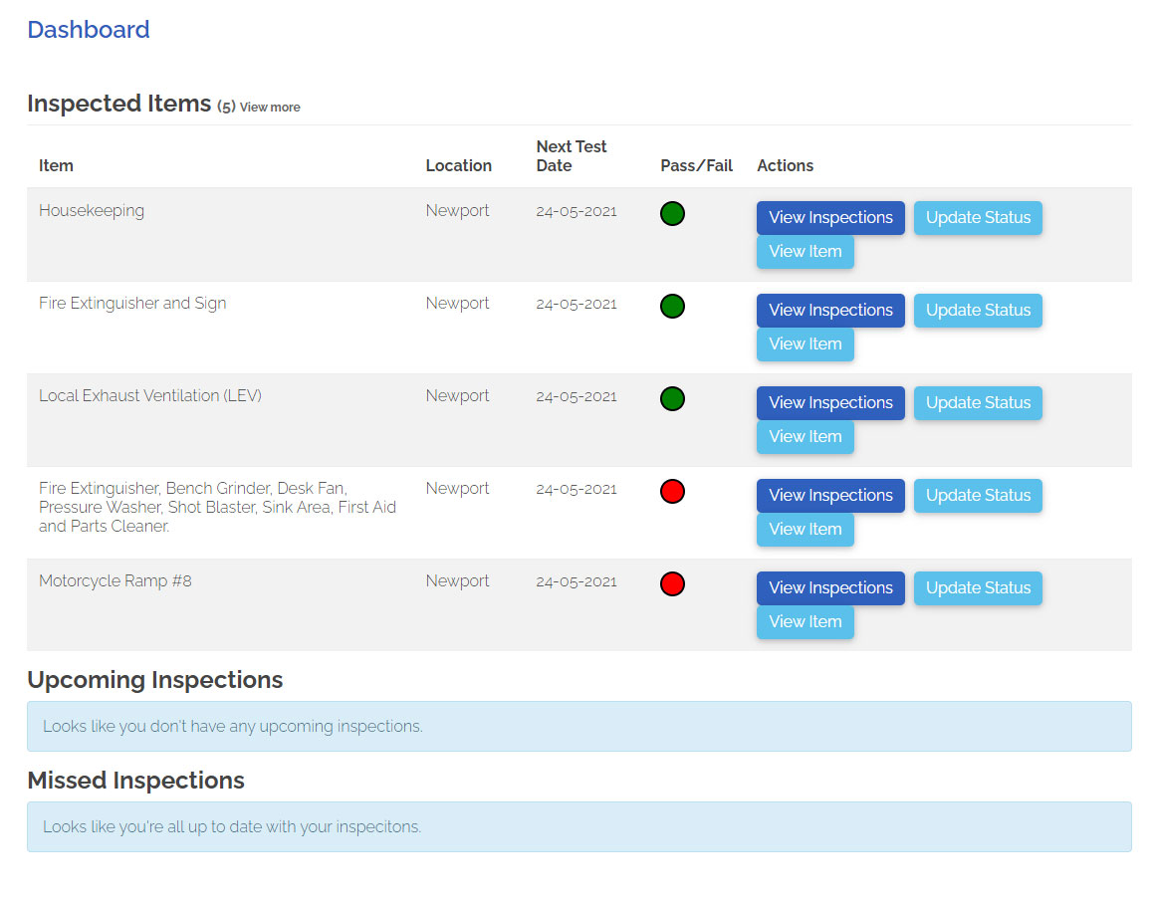Click View more beside Inspected Items
This screenshot has width=1156, height=908.
269,108
